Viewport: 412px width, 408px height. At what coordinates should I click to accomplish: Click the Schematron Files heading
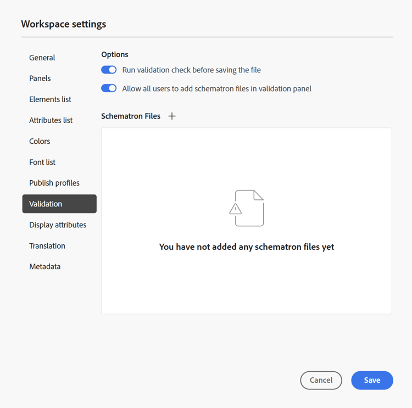131,116
